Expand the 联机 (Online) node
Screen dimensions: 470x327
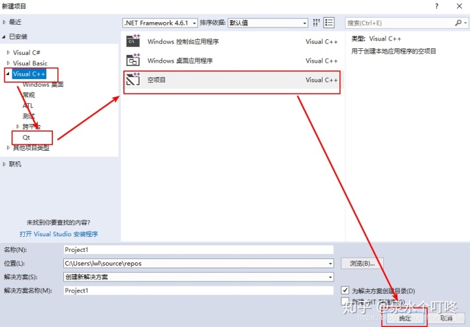[4, 164]
